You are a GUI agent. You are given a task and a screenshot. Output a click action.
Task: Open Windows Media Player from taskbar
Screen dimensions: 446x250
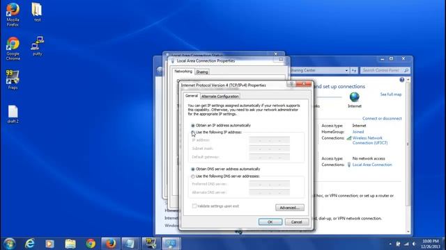(x=49, y=244)
